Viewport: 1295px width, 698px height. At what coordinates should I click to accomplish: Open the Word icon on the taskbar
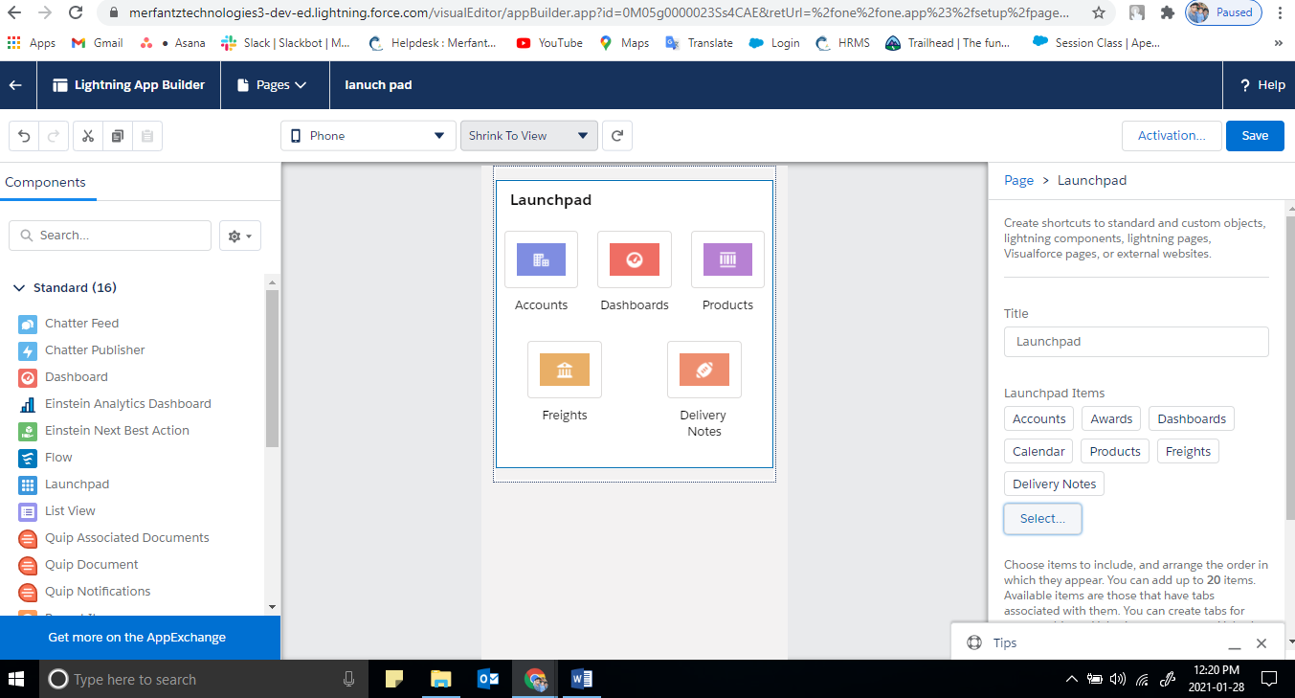(x=581, y=679)
